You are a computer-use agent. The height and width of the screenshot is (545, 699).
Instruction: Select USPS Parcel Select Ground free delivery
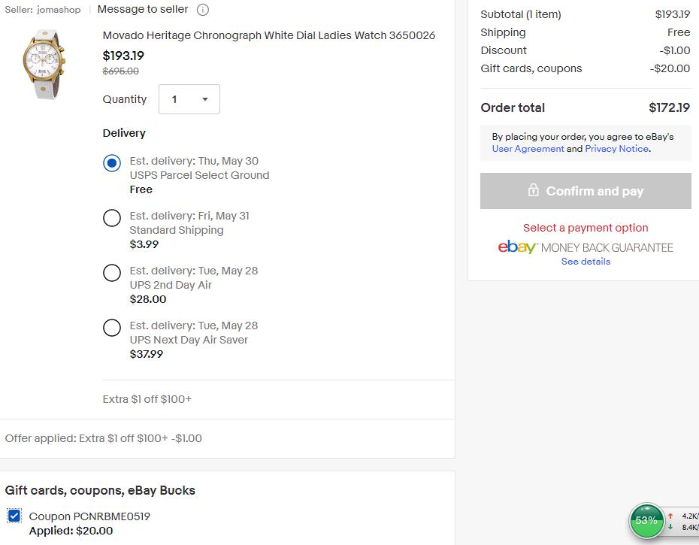(x=112, y=163)
